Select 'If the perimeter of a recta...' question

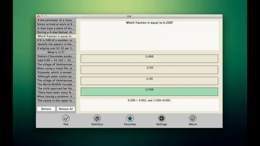(x=56, y=20)
